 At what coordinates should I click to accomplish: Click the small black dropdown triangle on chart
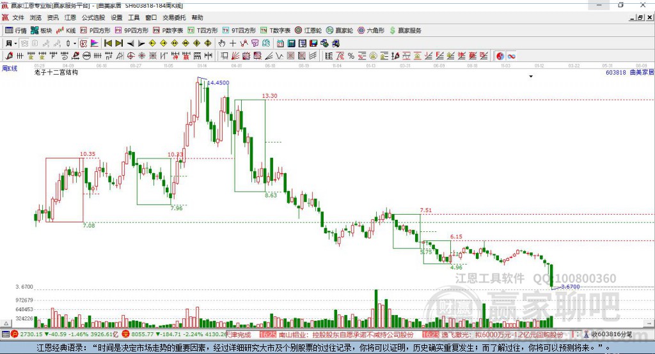click(x=531, y=77)
